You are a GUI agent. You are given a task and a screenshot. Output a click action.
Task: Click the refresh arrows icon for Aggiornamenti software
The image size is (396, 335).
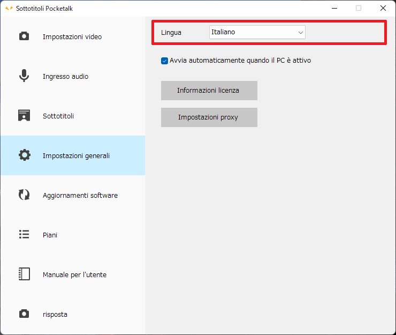(24, 195)
